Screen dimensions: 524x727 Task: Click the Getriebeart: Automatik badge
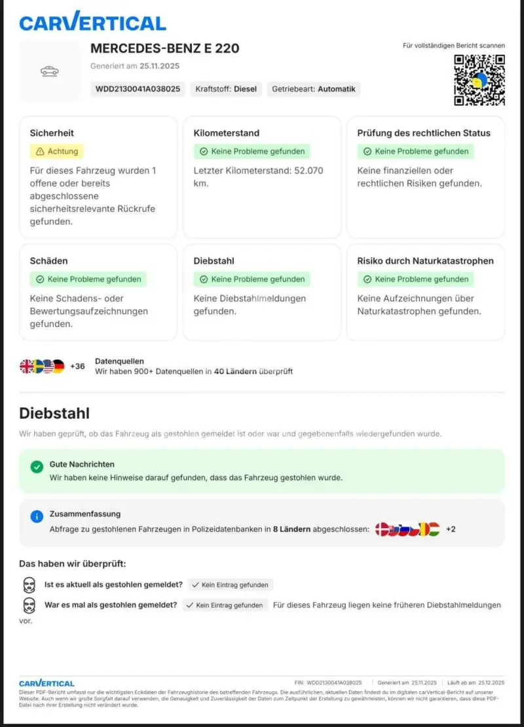coord(314,89)
